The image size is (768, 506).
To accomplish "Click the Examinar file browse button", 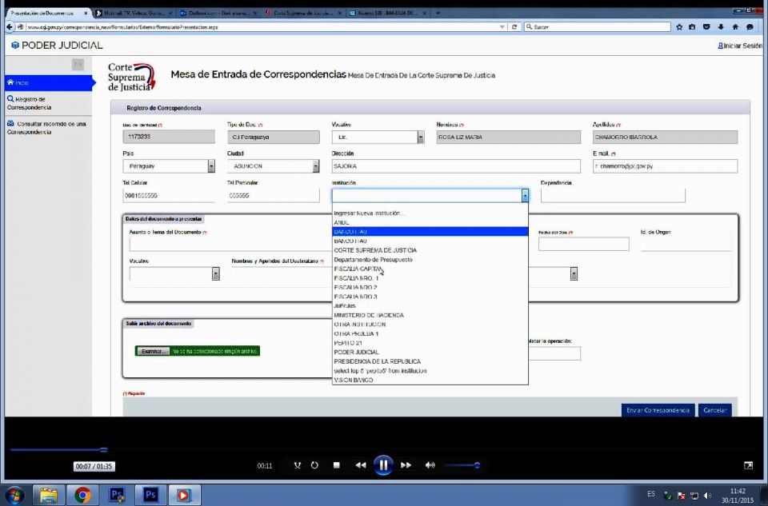I will coord(153,352).
